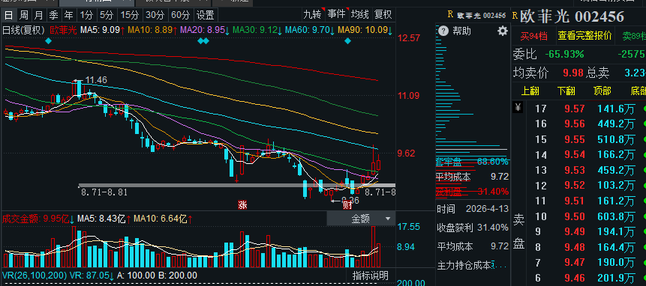Click the R margin icon beside 欧菲光 002456
This screenshot has width=646, height=286.
click(515, 16)
